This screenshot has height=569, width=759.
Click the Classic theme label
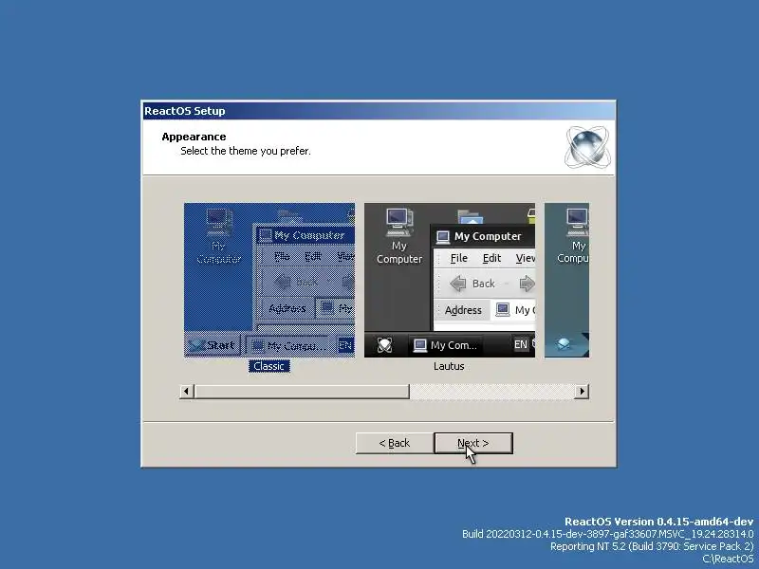click(269, 366)
